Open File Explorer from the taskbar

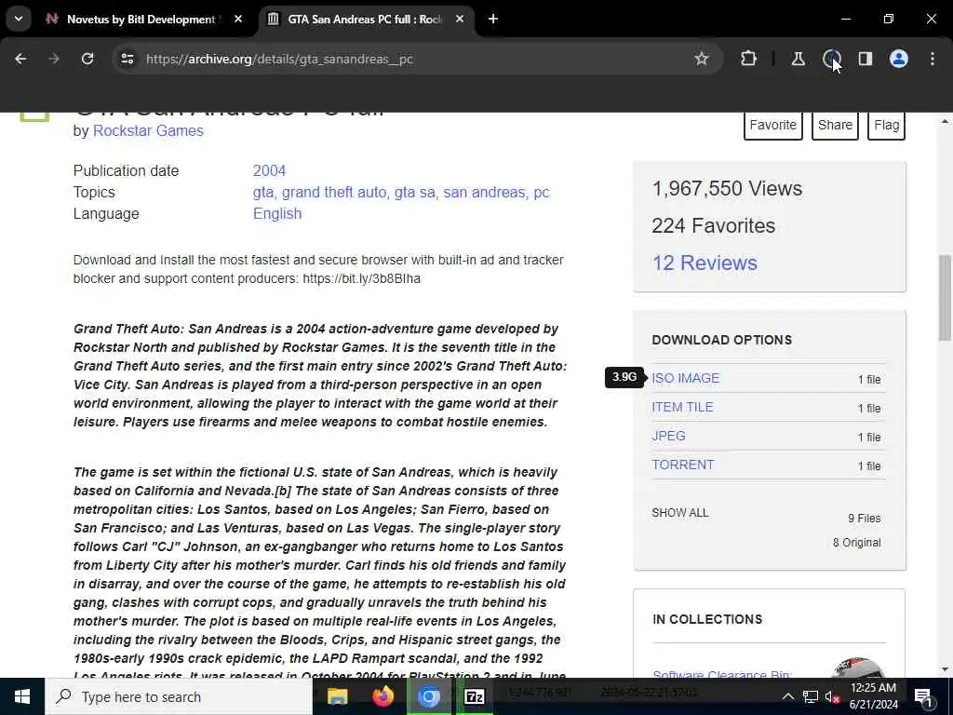pyautogui.click(x=337, y=696)
